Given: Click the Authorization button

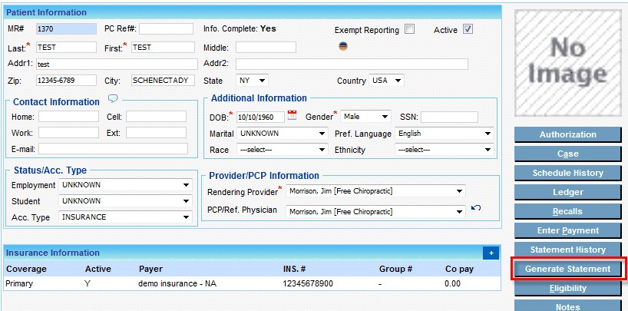Looking at the screenshot, I should coord(567,134).
